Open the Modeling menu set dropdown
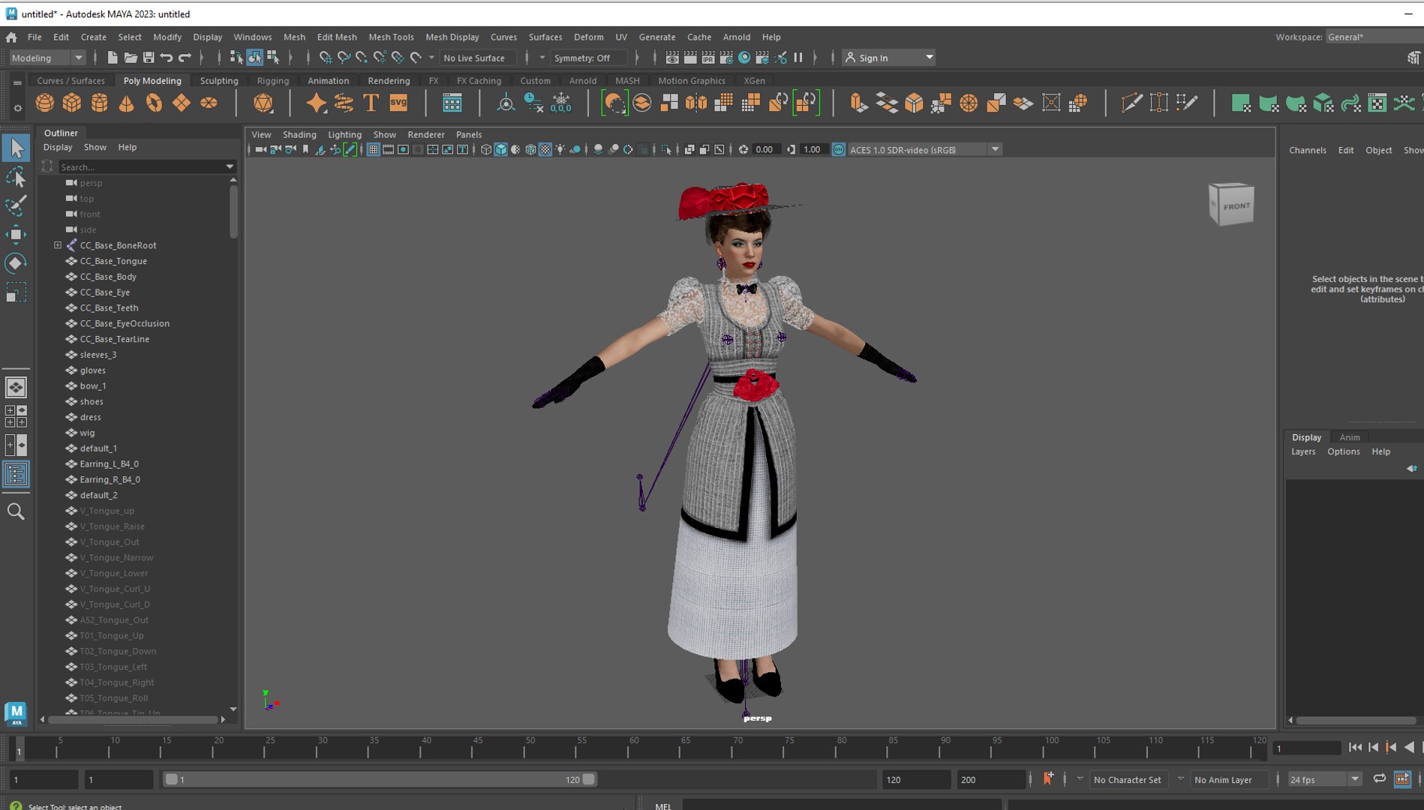 pos(47,58)
